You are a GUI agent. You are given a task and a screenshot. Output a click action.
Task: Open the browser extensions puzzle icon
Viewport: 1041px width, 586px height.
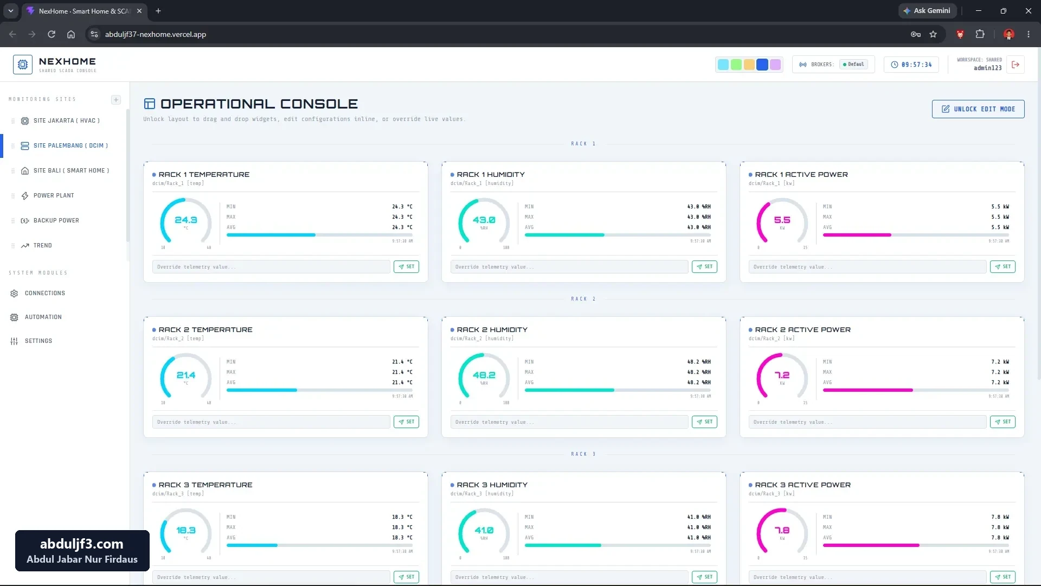pos(980,34)
